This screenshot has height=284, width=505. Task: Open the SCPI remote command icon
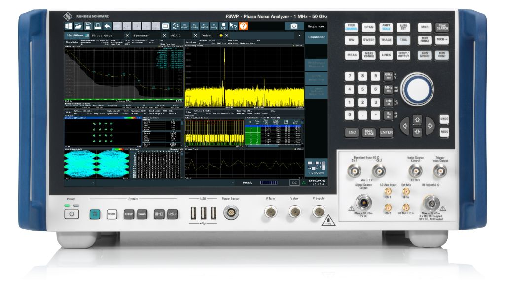pos(223,26)
